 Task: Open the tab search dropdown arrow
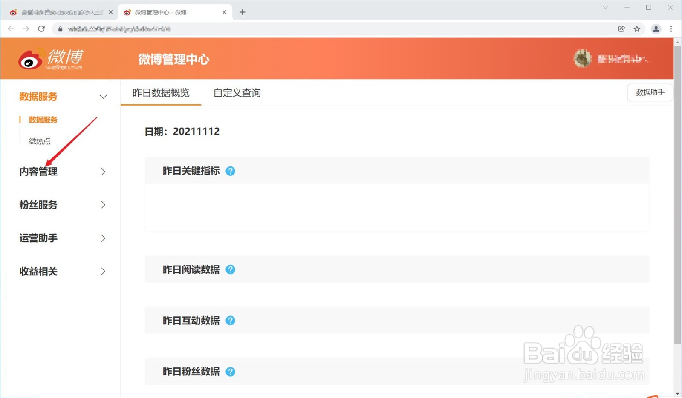pyautogui.click(x=605, y=7)
